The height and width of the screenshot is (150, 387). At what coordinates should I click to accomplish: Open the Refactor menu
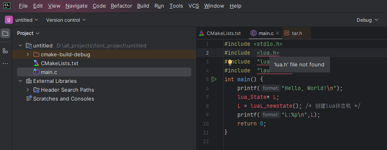coord(121,6)
